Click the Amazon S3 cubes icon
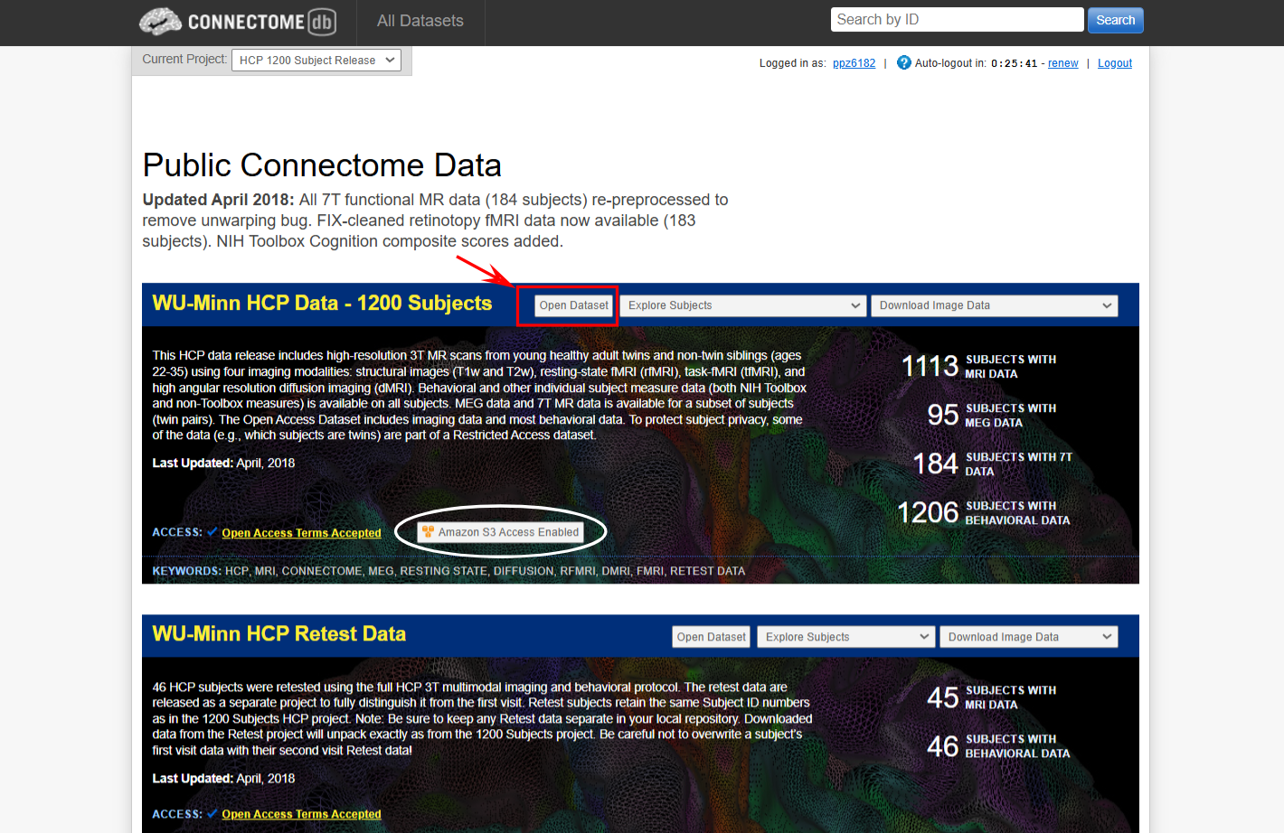This screenshot has height=833, width=1284. (x=428, y=532)
